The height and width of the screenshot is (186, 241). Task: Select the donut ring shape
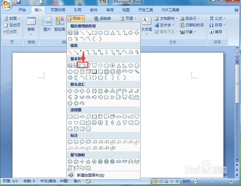pos(112,72)
